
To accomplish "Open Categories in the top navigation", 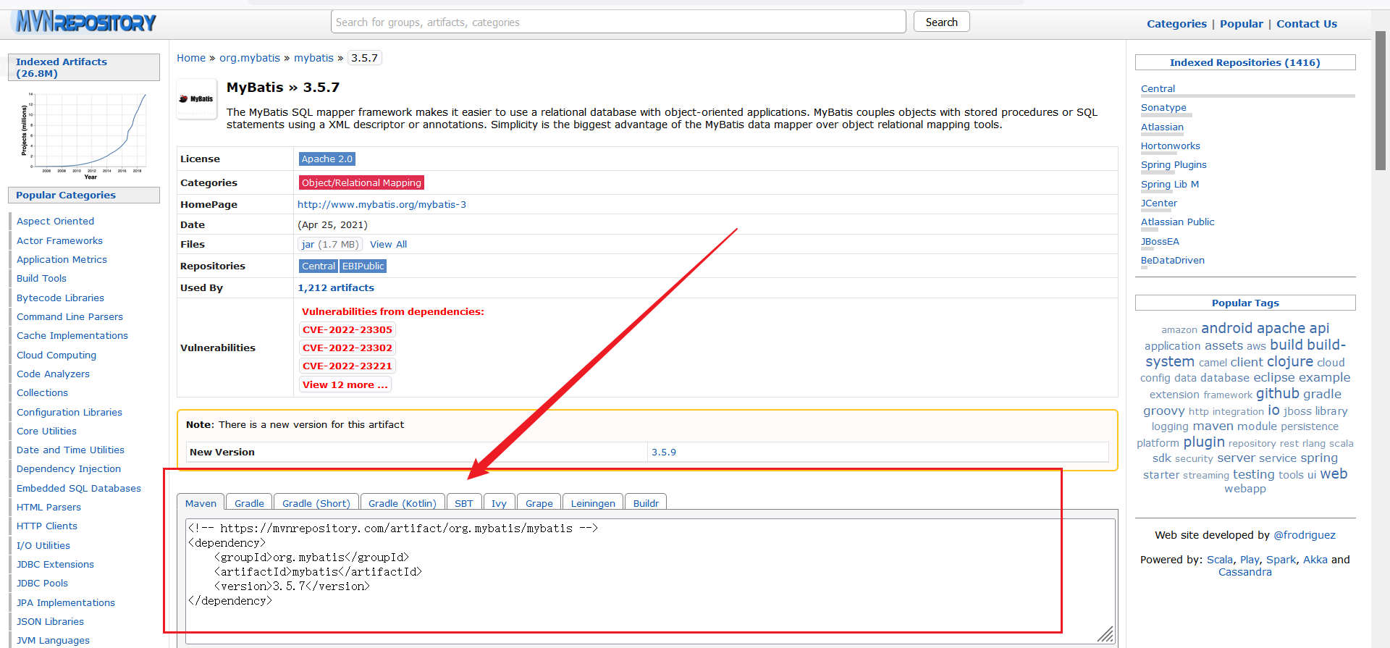I will [x=1176, y=24].
